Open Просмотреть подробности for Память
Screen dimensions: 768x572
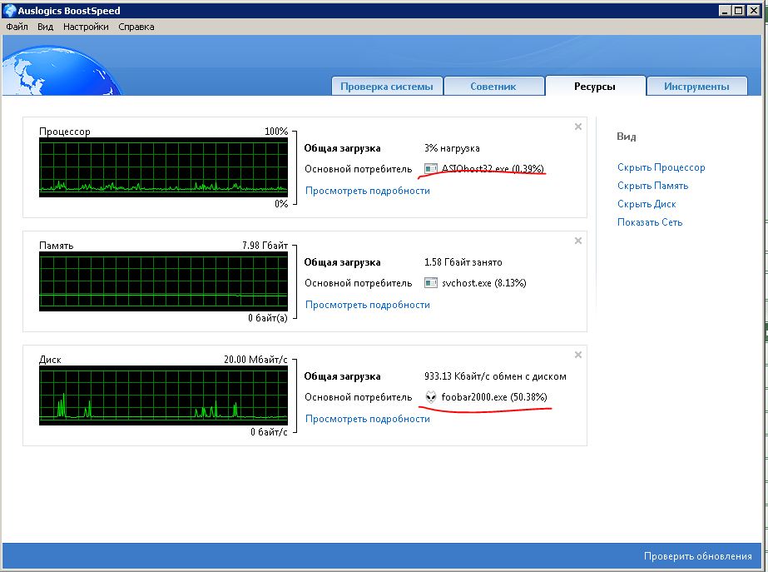tap(367, 305)
